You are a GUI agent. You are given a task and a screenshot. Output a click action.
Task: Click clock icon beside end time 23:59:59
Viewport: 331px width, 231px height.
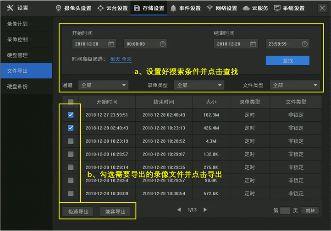coord(305,44)
